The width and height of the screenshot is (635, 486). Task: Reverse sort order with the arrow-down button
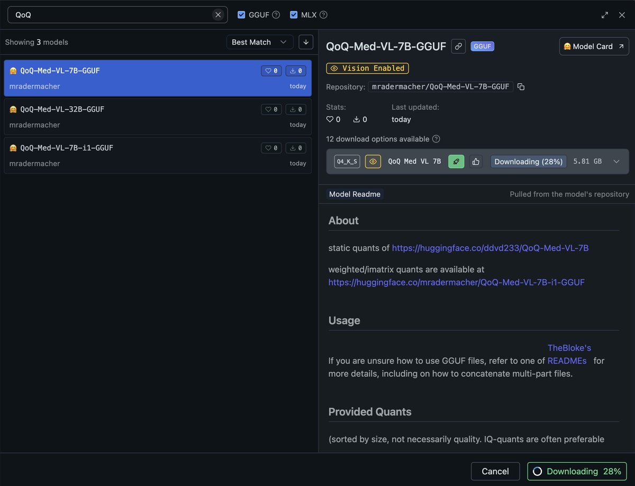[x=306, y=42]
